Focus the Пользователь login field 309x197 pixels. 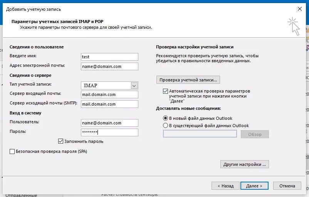[x=109, y=123]
